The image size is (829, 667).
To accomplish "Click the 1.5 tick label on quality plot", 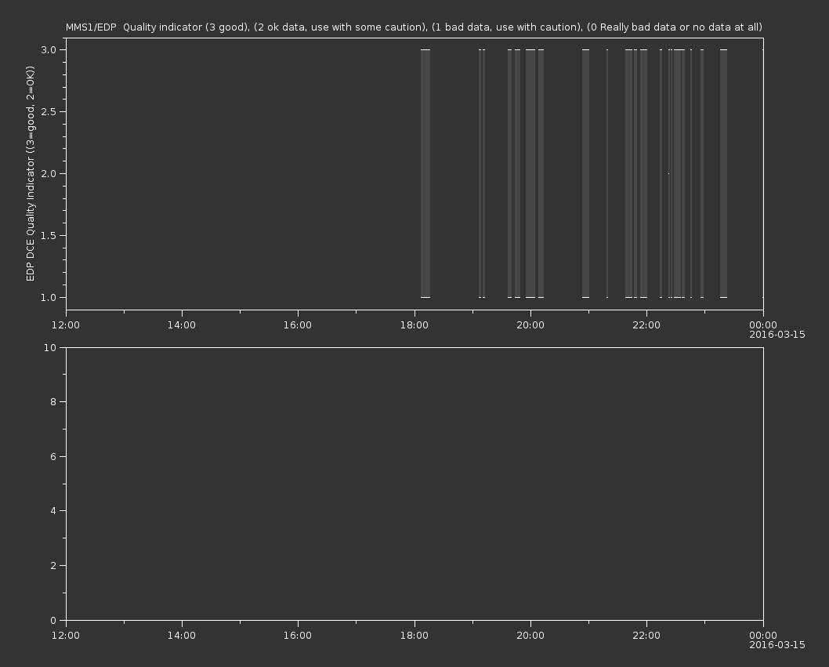I will tap(49, 235).
